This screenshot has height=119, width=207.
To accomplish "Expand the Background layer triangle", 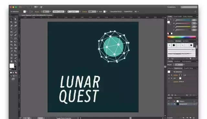I will tap(175, 104).
